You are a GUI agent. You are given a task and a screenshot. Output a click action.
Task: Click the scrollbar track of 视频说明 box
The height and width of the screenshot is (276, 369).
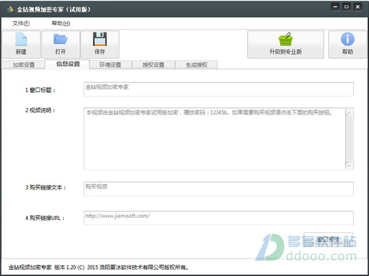pyautogui.click(x=349, y=139)
